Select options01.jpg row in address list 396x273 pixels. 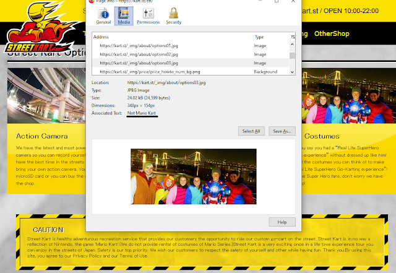(x=191, y=46)
